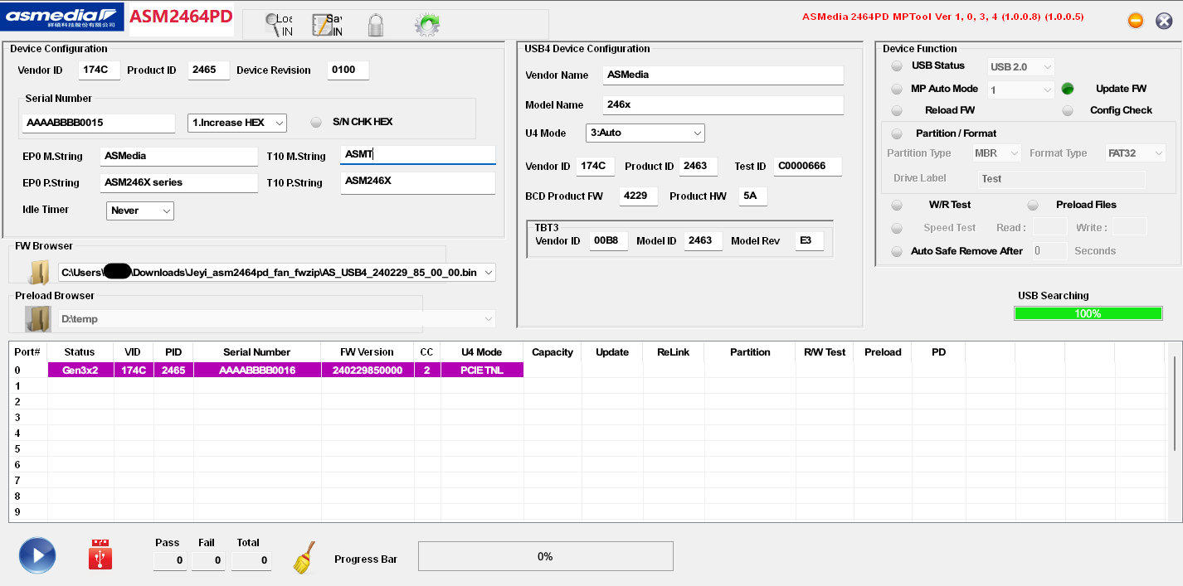Click the U4 Mode column header
Viewport: 1183px width, 586px height.
482,352
